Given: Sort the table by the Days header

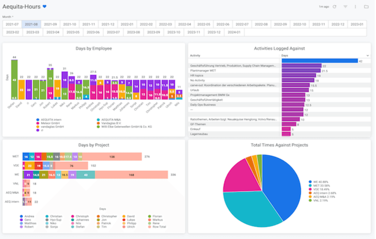Looking at the screenshot, I should [x=285, y=56].
